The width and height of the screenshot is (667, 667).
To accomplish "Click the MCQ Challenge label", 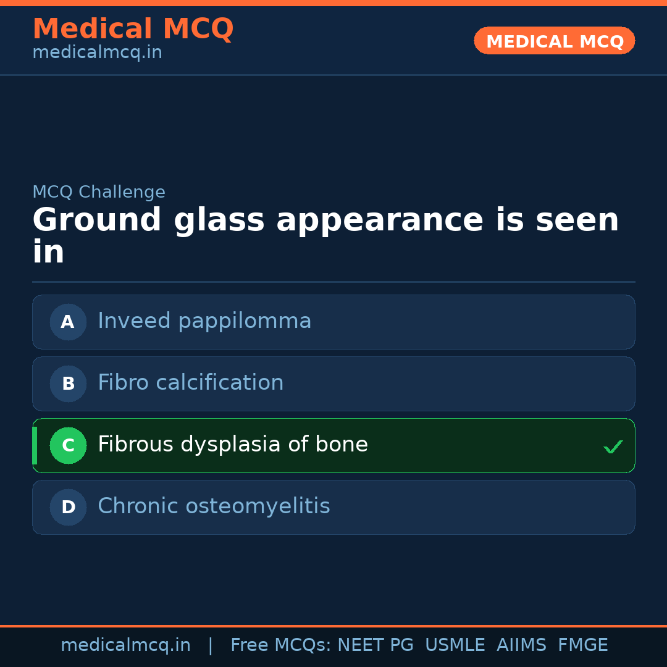I will tap(98, 192).
